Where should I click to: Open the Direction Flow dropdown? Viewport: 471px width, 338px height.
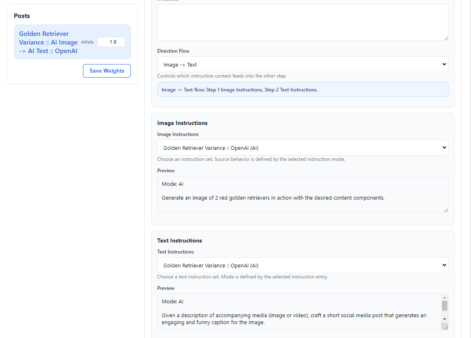point(303,64)
